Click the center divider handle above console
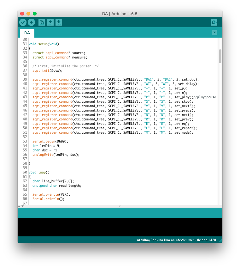The width and height of the screenshot is (240, 268). tap(120, 206)
